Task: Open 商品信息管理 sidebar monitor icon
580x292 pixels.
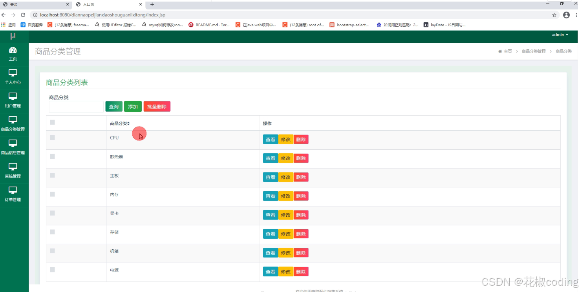Action: tap(13, 143)
